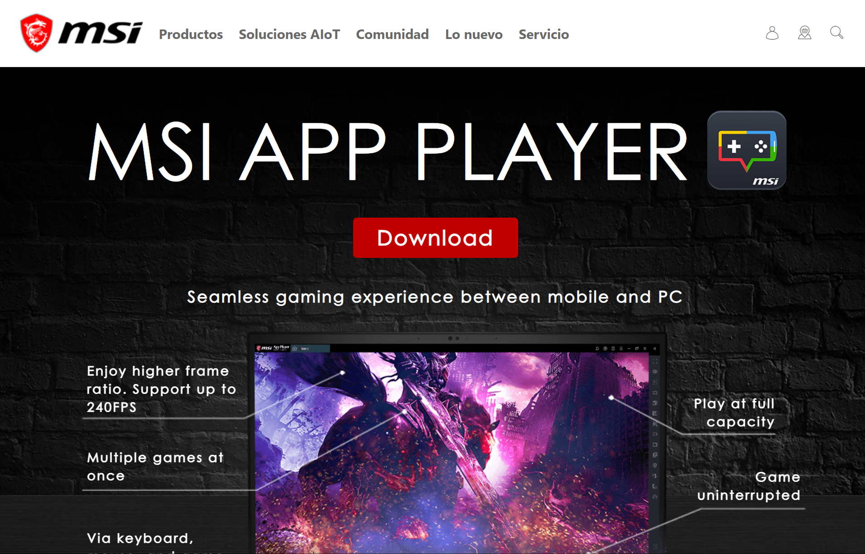Click the MSI wordmark logo
The height and width of the screenshot is (554, 865).
pyautogui.click(x=100, y=33)
